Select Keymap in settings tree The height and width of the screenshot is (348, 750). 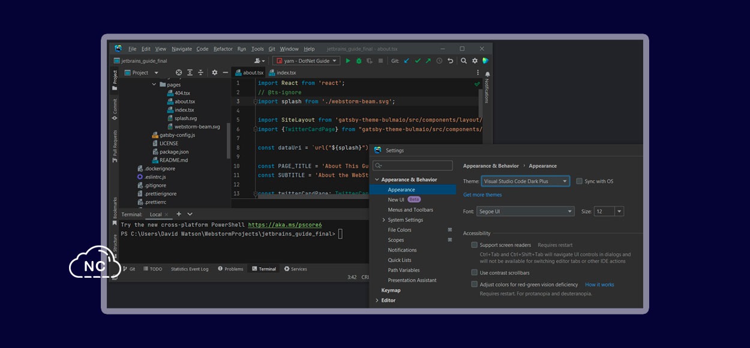coord(391,290)
